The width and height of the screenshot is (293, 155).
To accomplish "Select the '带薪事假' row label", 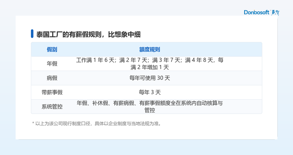I will tap(52, 92).
